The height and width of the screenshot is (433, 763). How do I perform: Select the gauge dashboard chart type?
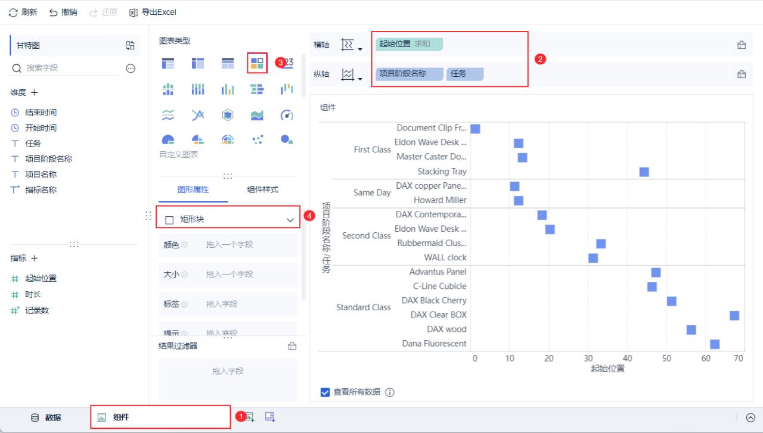click(x=287, y=115)
